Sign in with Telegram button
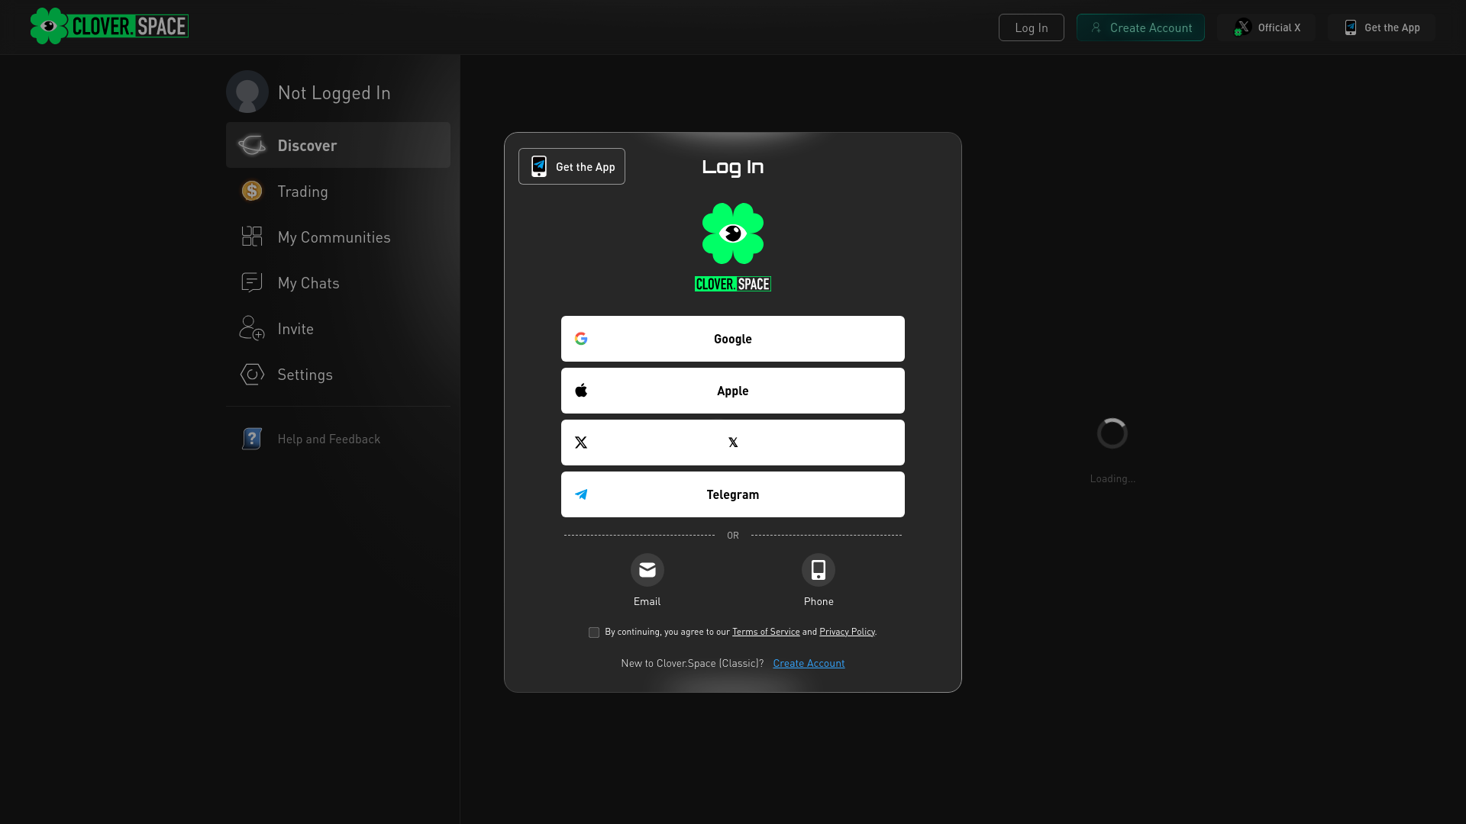 click(733, 494)
